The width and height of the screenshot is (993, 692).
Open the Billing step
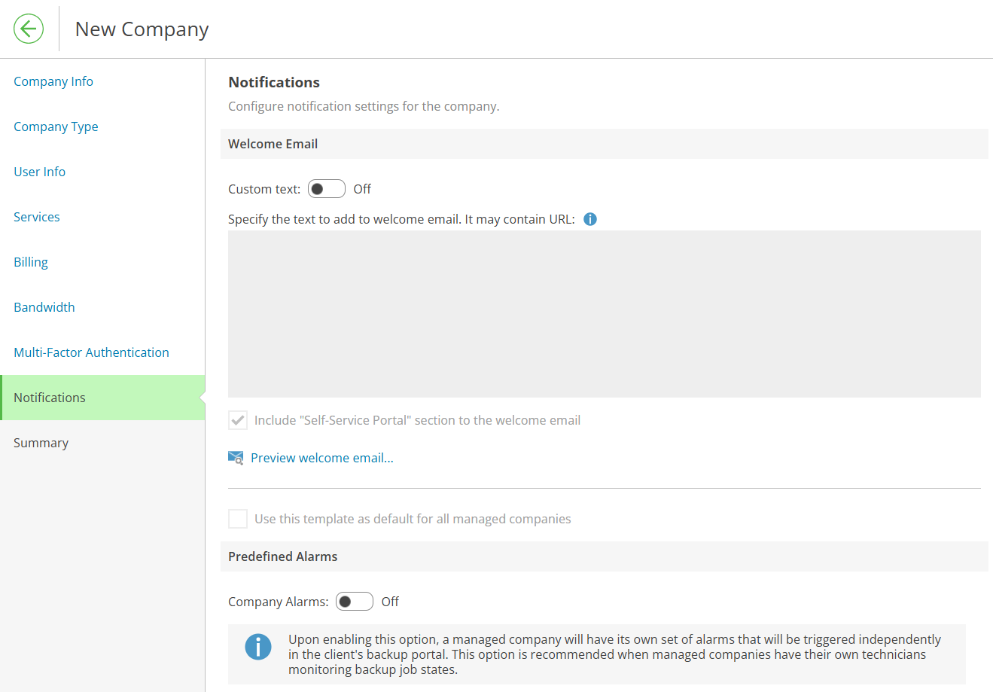point(31,262)
